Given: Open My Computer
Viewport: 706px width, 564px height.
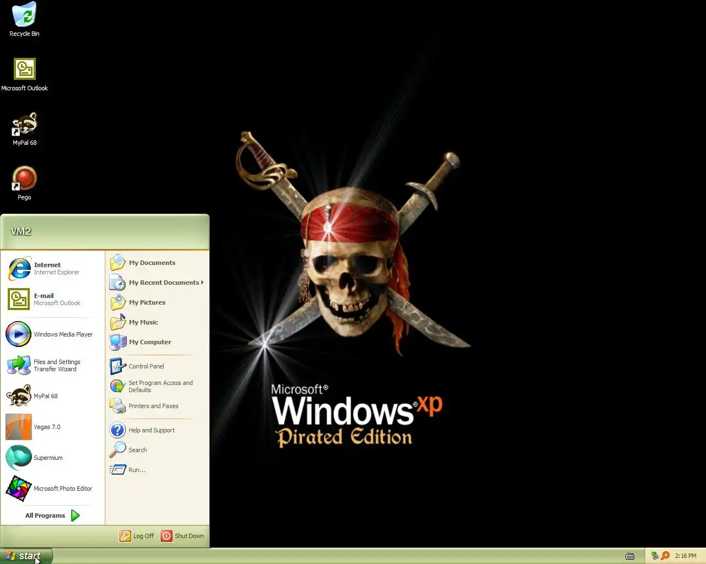Looking at the screenshot, I should point(157,342).
